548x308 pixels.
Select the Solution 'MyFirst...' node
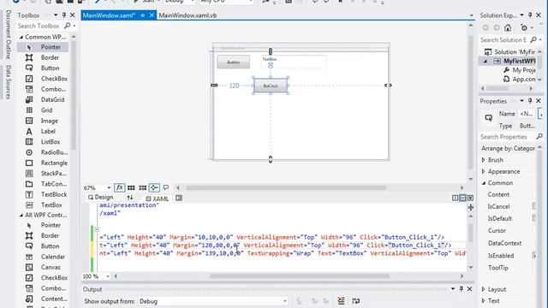pyautogui.click(x=510, y=52)
